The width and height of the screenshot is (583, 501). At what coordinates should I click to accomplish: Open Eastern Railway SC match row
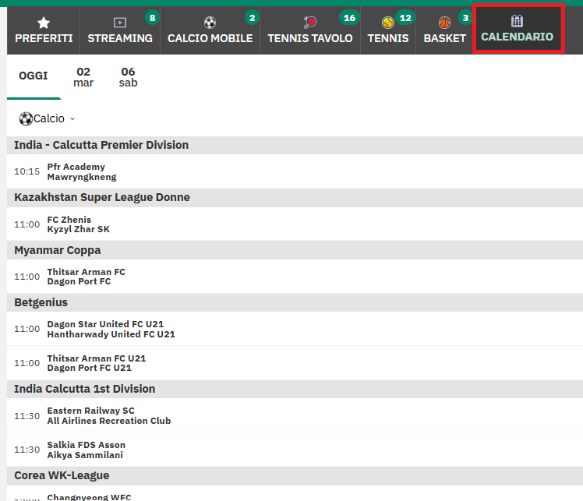coord(295,415)
